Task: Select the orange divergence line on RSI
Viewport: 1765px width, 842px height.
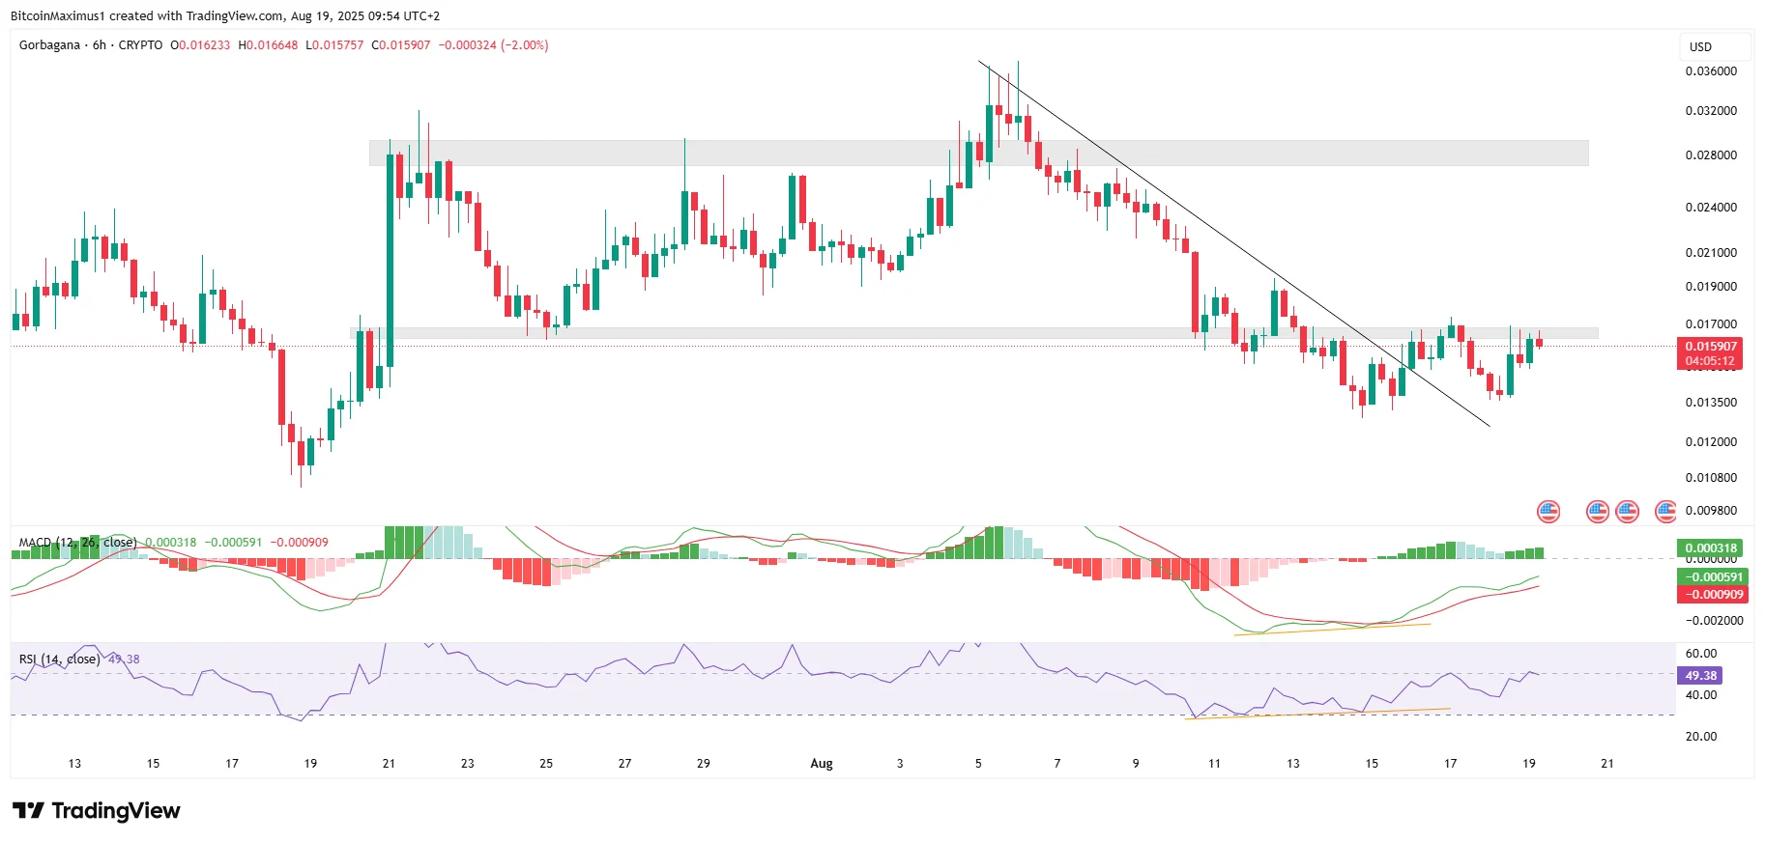Action: (1317, 714)
